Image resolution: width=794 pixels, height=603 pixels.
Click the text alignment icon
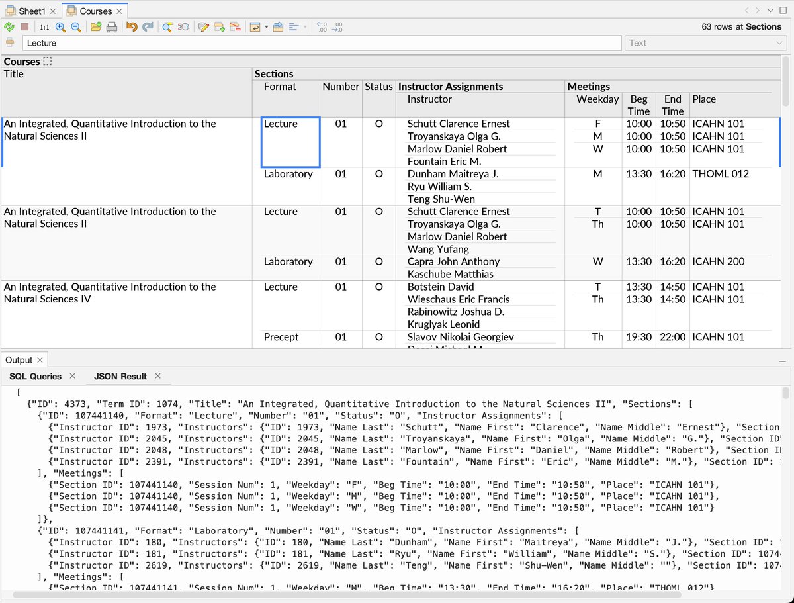point(294,27)
